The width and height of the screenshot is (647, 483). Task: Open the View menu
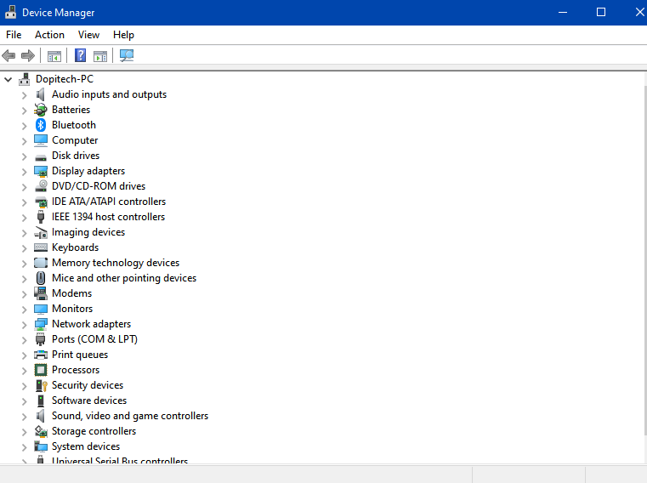pos(88,35)
